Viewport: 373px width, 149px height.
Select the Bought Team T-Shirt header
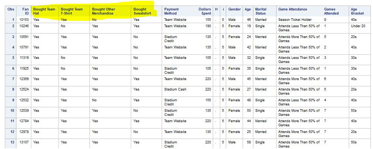(x=72, y=11)
